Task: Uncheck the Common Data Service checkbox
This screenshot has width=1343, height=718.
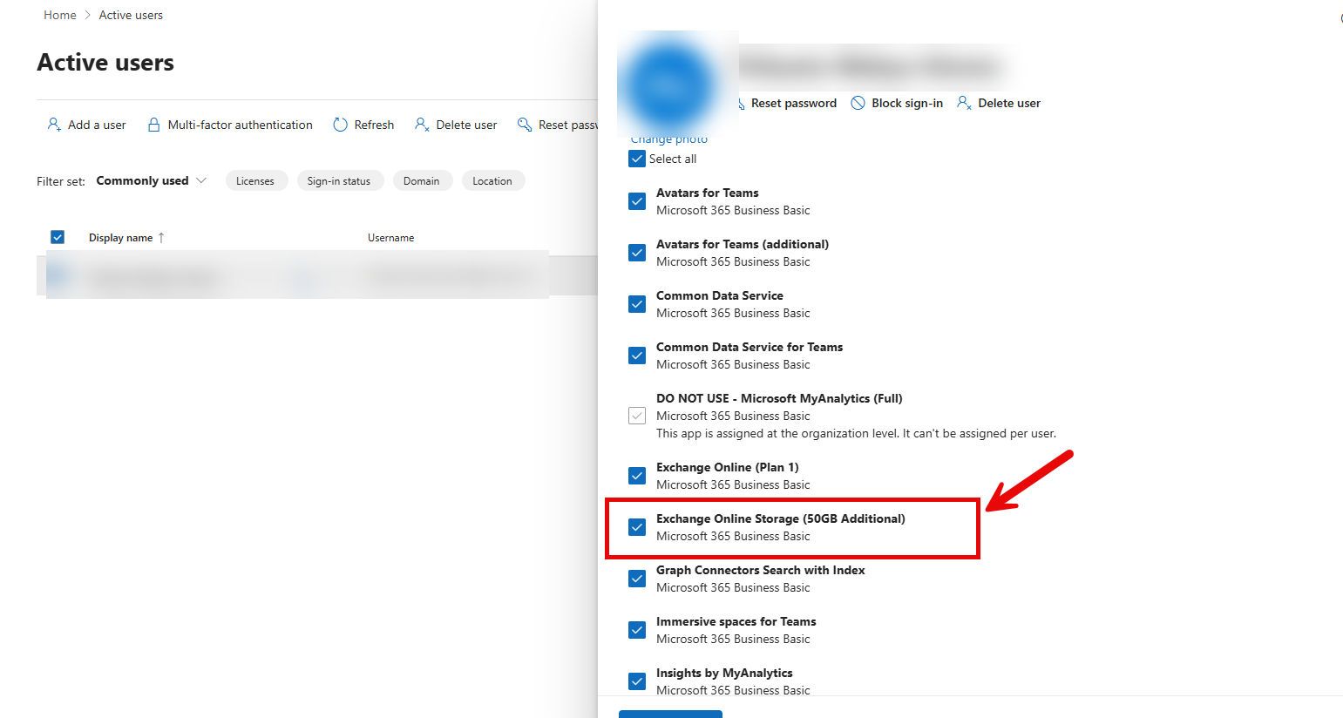Action: (x=637, y=304)
